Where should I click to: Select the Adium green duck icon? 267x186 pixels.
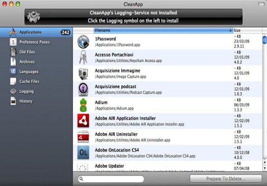[x=83, y=105]
